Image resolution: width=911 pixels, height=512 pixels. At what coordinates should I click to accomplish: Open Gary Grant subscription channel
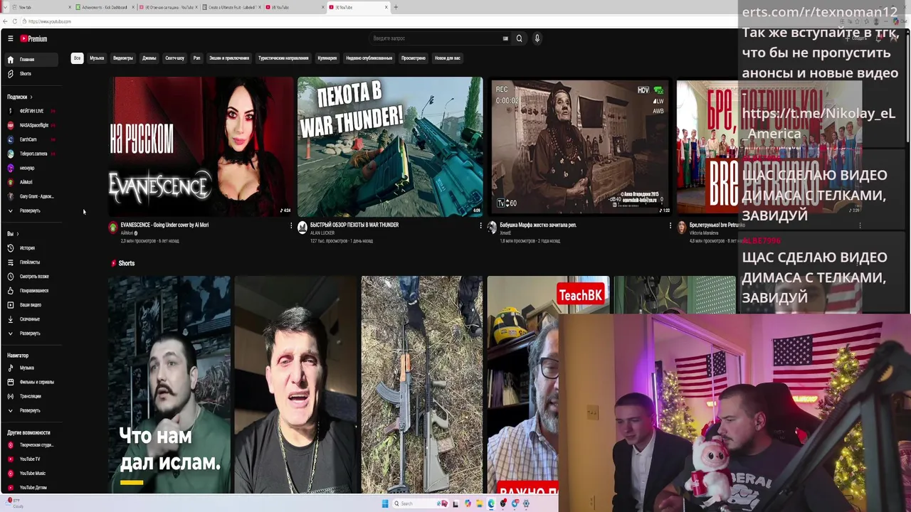coord(31,196)
